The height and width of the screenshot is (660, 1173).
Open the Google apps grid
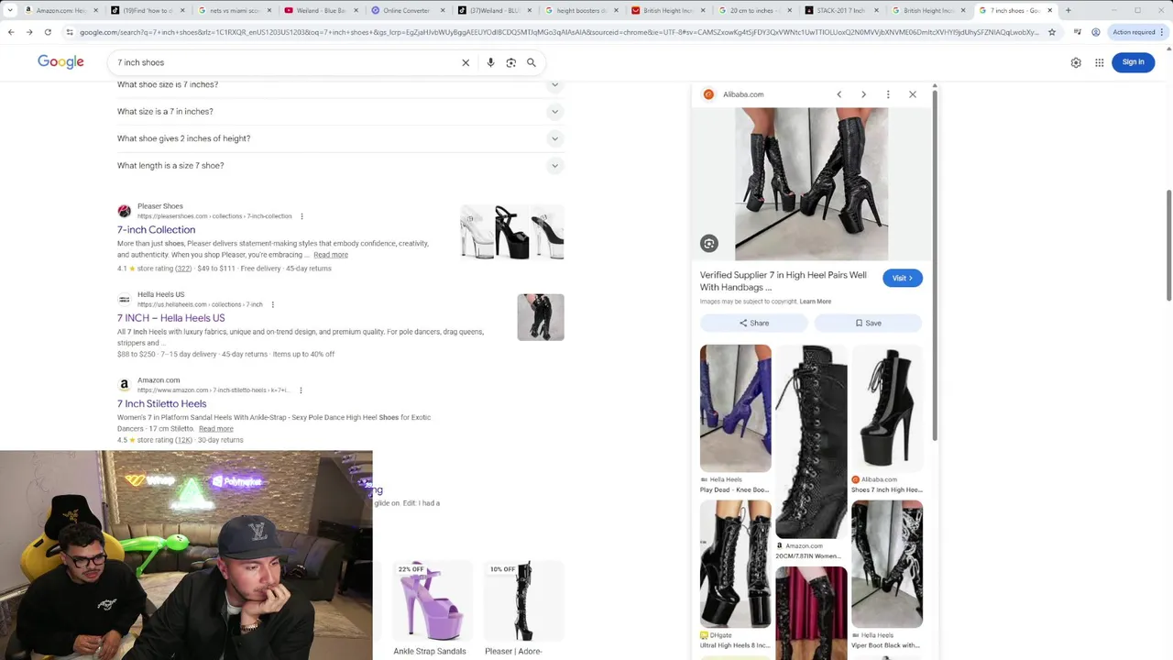click(1100, 62)
